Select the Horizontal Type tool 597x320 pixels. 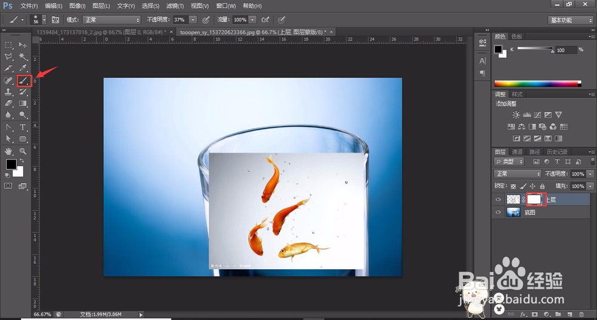tap(23, 127)
